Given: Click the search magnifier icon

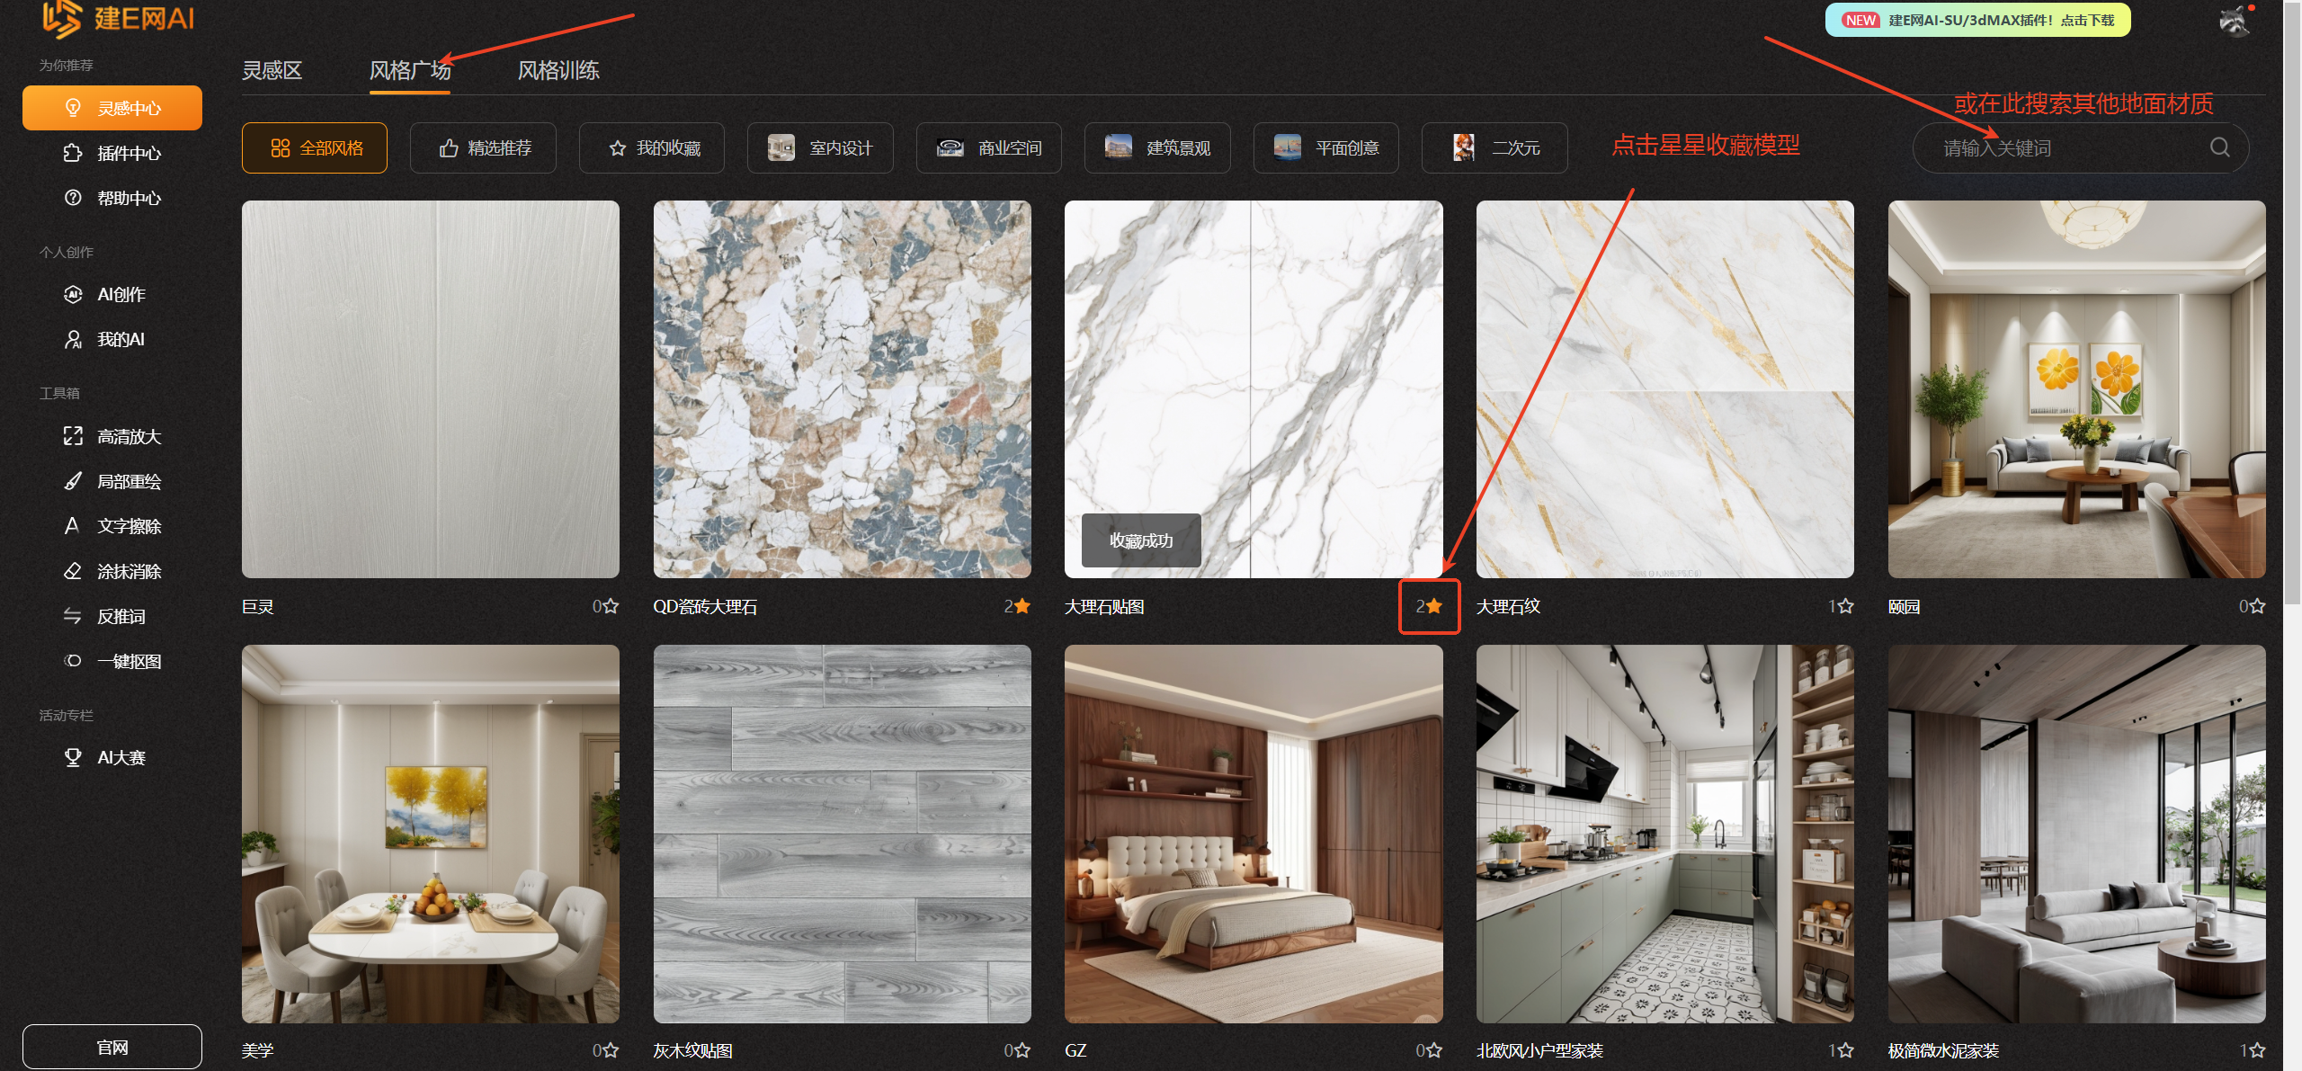Looking at the screenshot, I should point(2219,147).
